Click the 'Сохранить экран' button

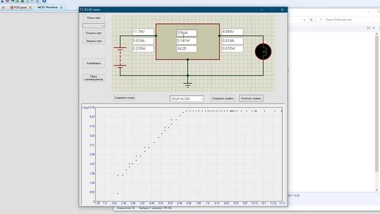click(124, 97)
